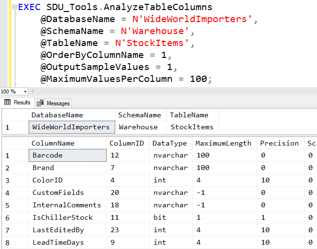Click the DataType column header

coord(171,143)
